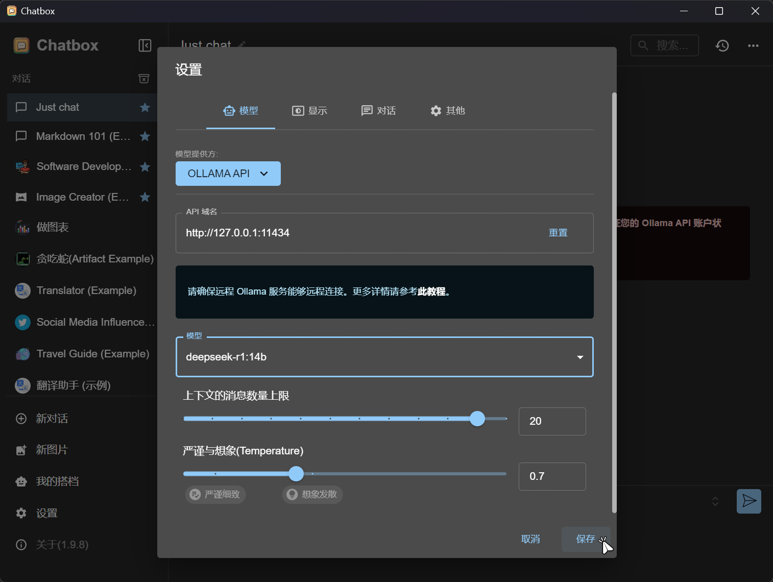Click the temperature value field showing 0.7
Screen dimensions: 773x582
[x=552, y=476]
